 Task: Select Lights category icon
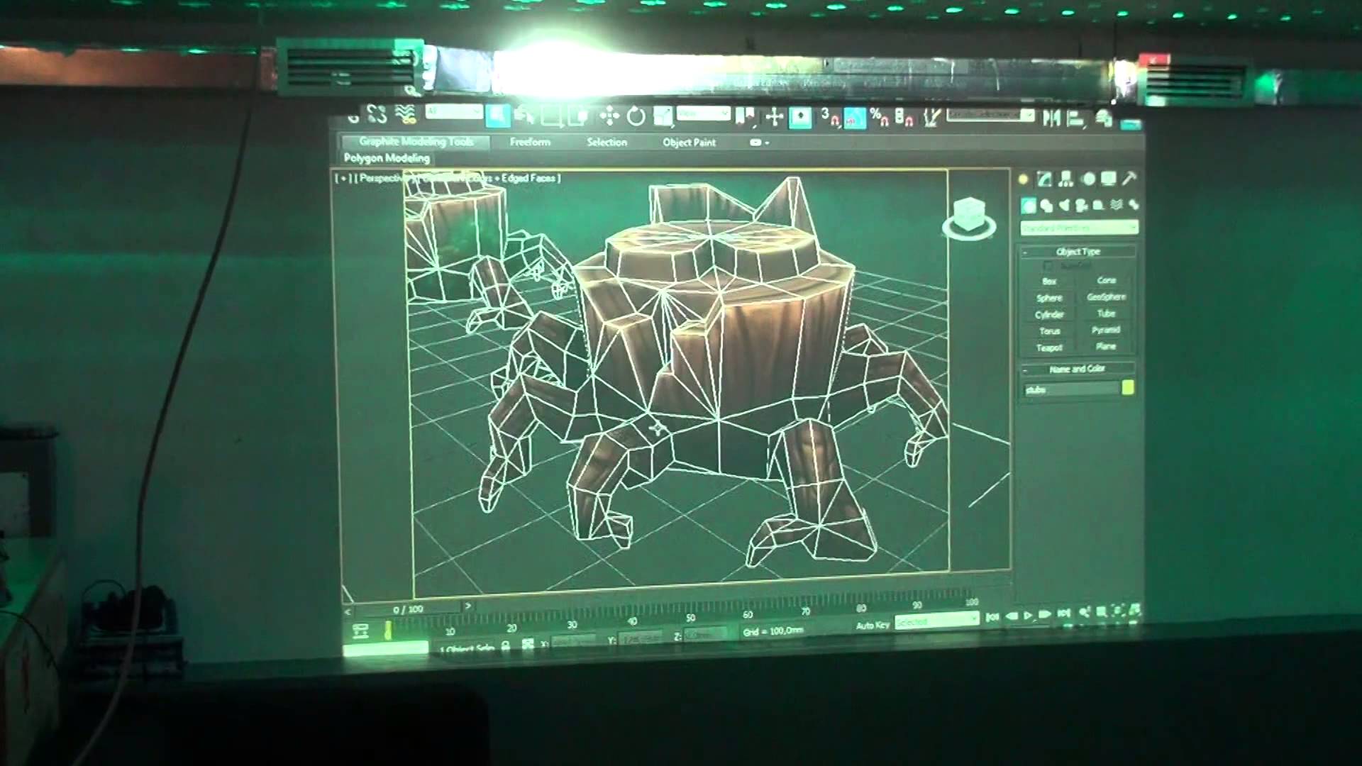pyautogui.click(x=1063, y=206)
